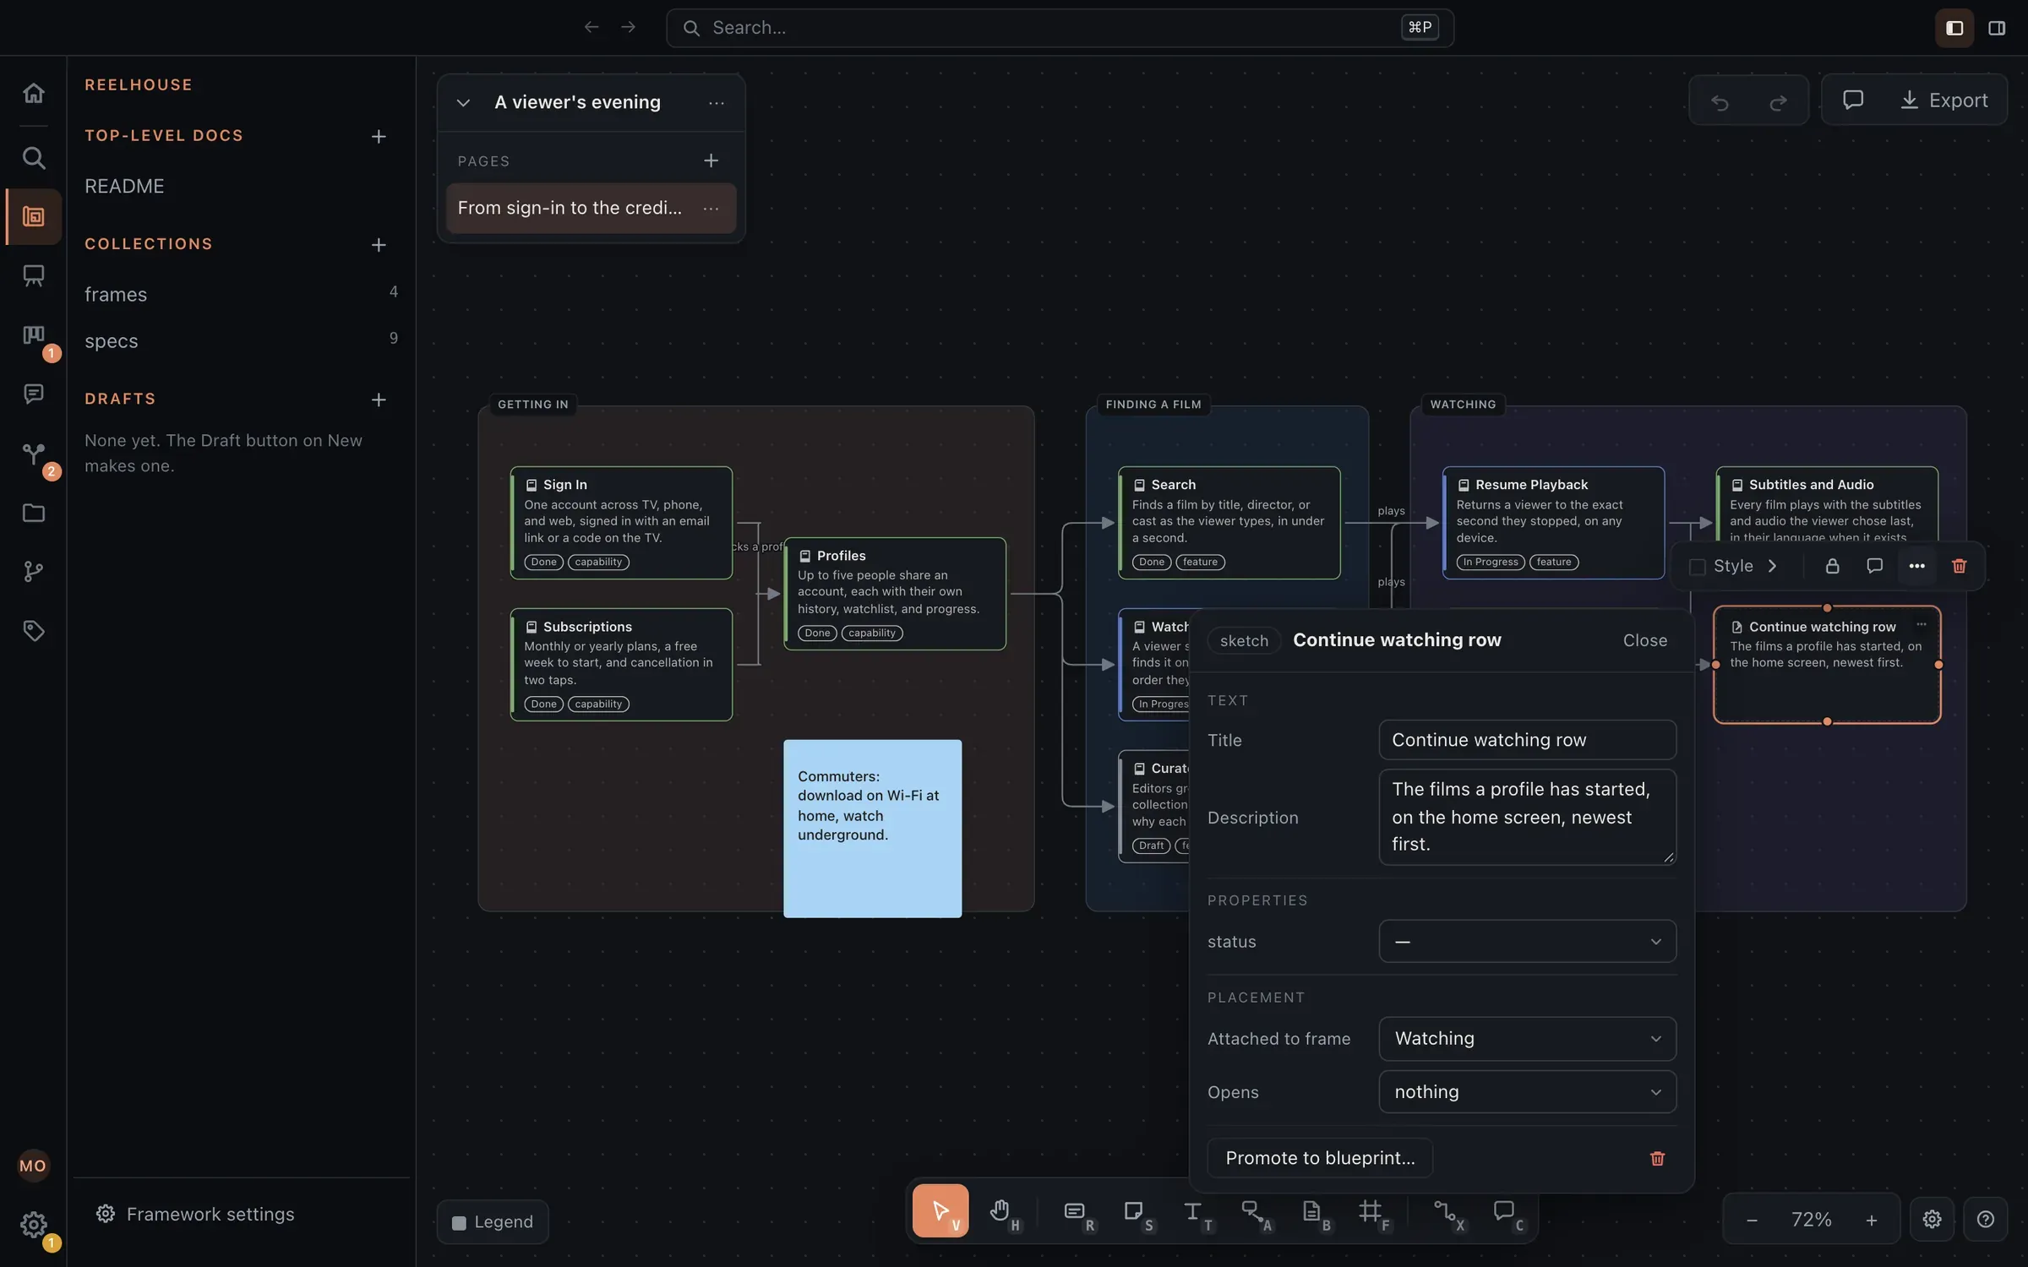2028x1267 pixels.
Task: Edit the Title field
Action: click(x=1527, y=740)
